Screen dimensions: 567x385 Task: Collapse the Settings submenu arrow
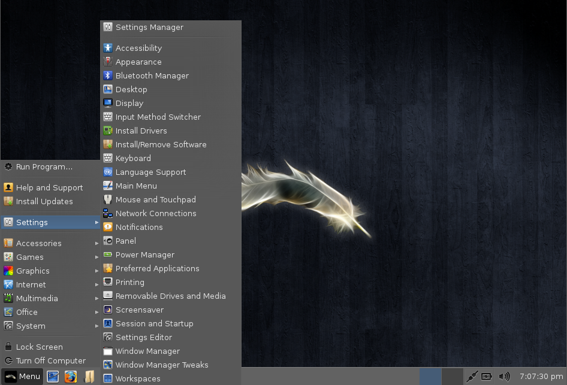tap(96, 223)
